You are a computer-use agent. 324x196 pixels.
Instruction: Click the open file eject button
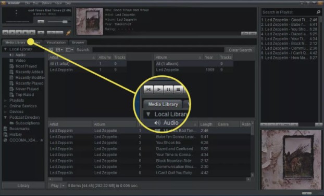click(x=41, y=33)
